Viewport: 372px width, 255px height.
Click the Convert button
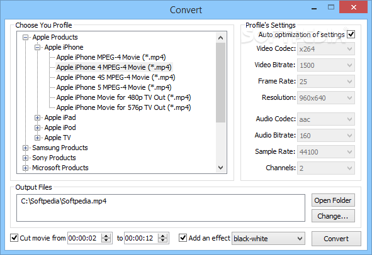tap(336, 239)
